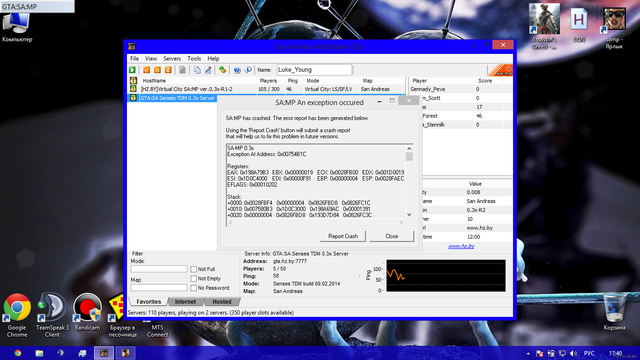The width and height of the screenshot is (640, 360).
Task: Click the Copy Server Info icon
Action: [x=197, y=70]
